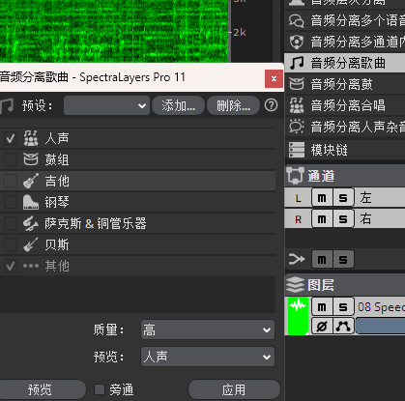Click the drum icon of 音频分离鼓
The height and width of the screenshot is (401, 405).
coord(297,84)
